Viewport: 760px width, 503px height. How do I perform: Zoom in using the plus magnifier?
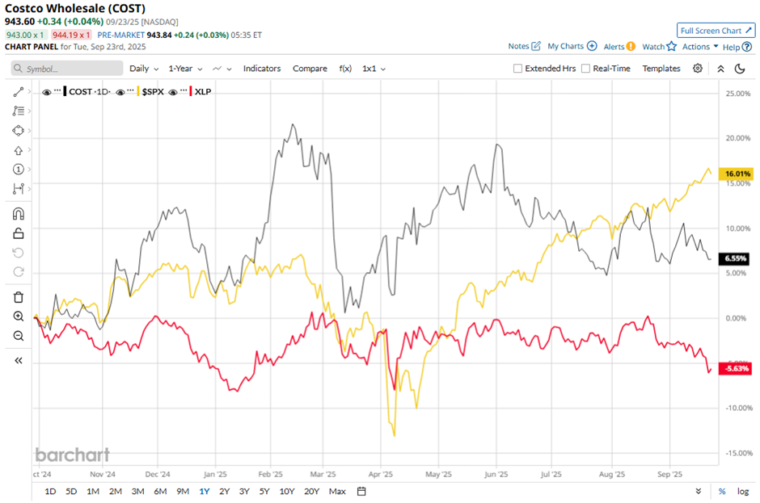click(x=19, y=316)
